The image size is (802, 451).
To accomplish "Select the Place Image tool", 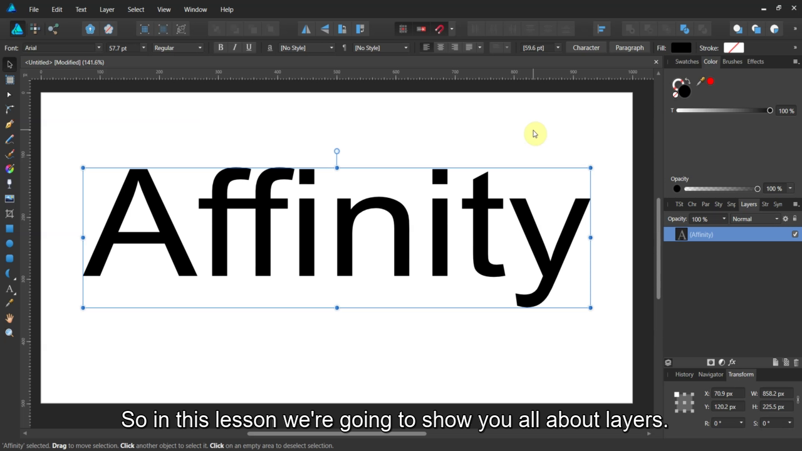I will click(9, 199).
